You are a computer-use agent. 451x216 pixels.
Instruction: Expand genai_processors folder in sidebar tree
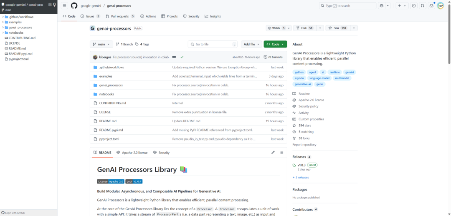coord(3,27)
